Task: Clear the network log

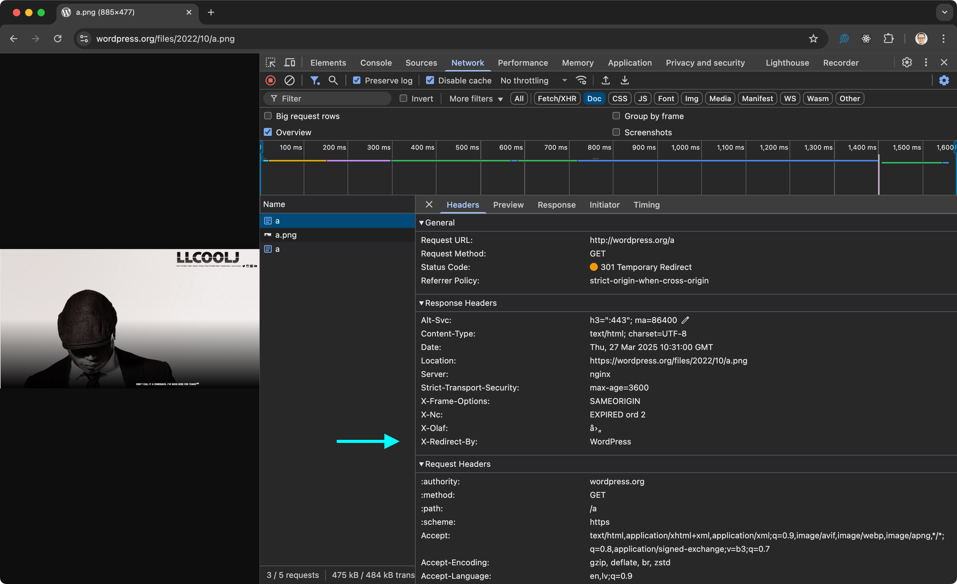Action: 289,80
